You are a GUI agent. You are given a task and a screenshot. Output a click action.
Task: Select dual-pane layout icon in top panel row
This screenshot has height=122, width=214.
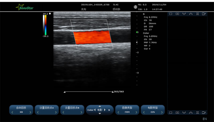177,14
